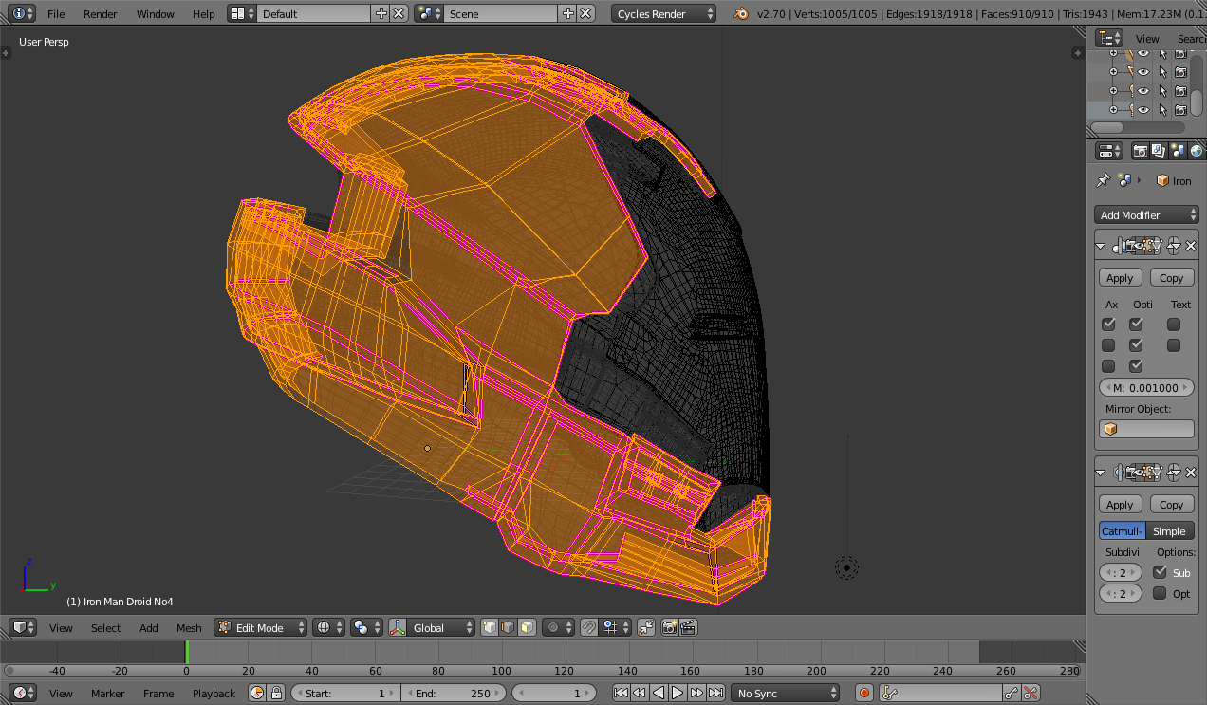Open the timeline Playback menu
Image resolution: width=1207 pixels, height=705 pixels.
(x=214, y=693)
